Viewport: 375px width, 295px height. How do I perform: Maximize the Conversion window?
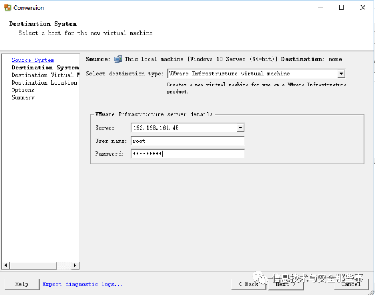(x=342, y=7)
